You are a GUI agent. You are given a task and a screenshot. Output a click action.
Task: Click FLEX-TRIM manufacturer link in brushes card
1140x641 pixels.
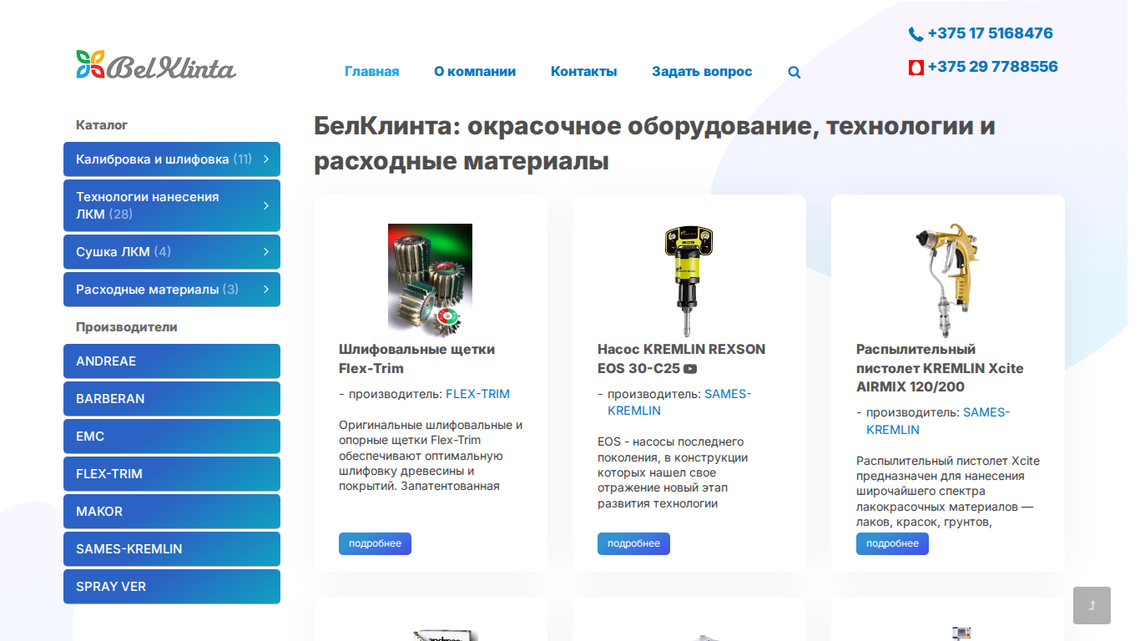477,394
